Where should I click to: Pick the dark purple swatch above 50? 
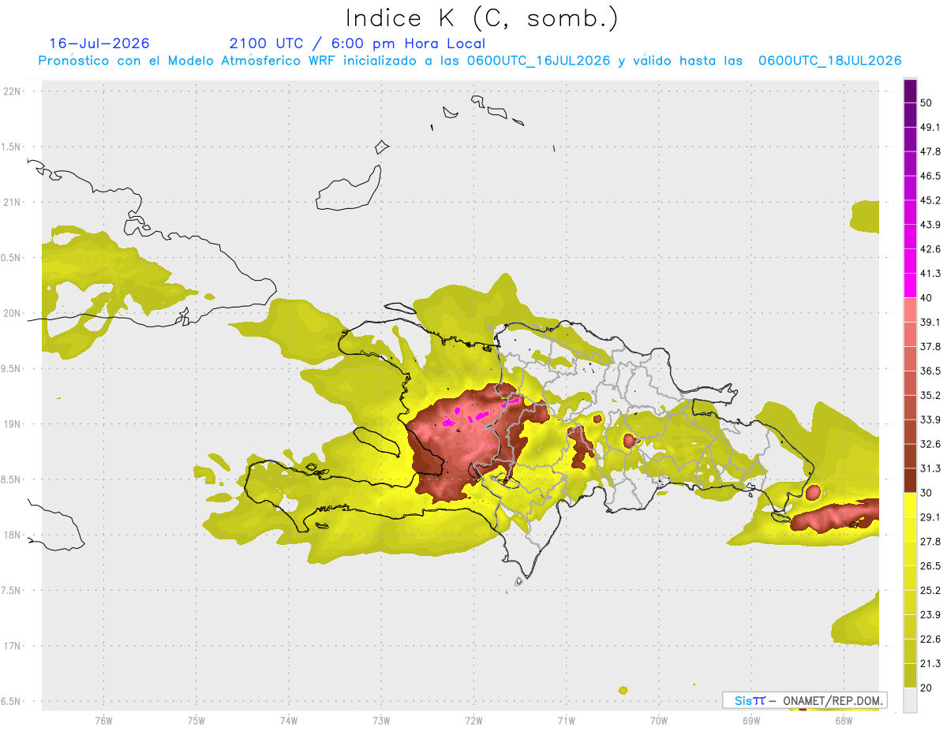[910, 91]
